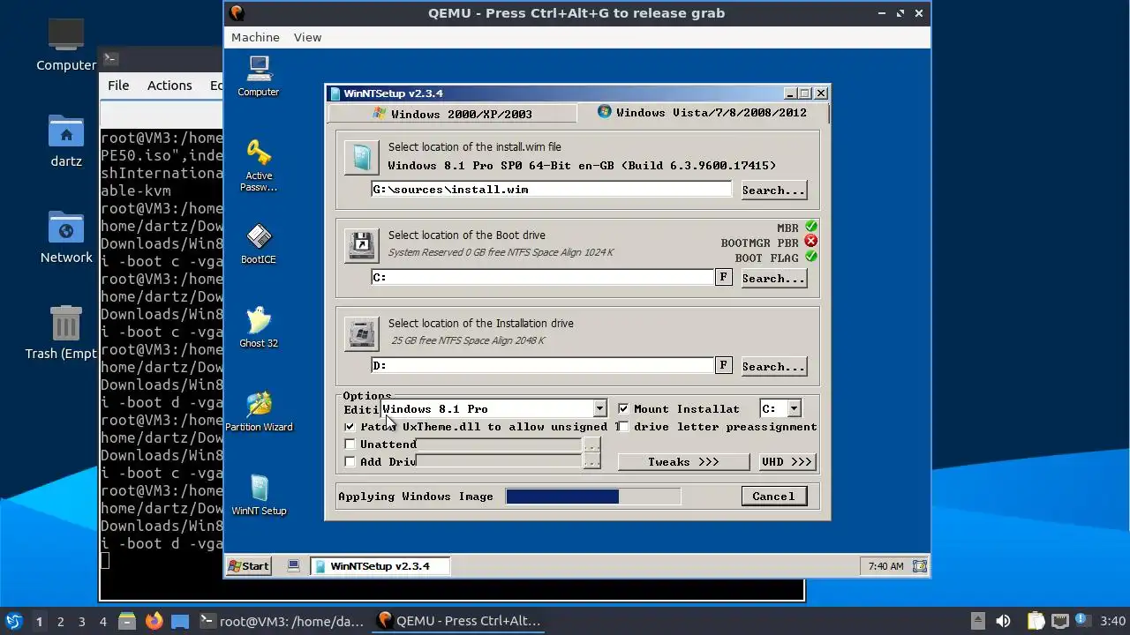1130x635 pixels.
Task: Open the Computer icon inside QEMU desktop
Action: point(259,75)
